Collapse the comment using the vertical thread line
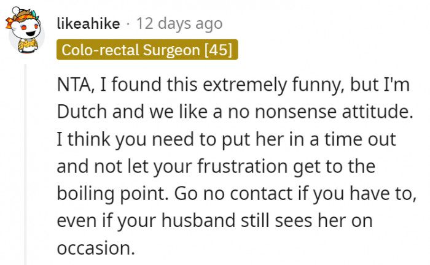This screenshot has height=265, width=430. (26, 159)
